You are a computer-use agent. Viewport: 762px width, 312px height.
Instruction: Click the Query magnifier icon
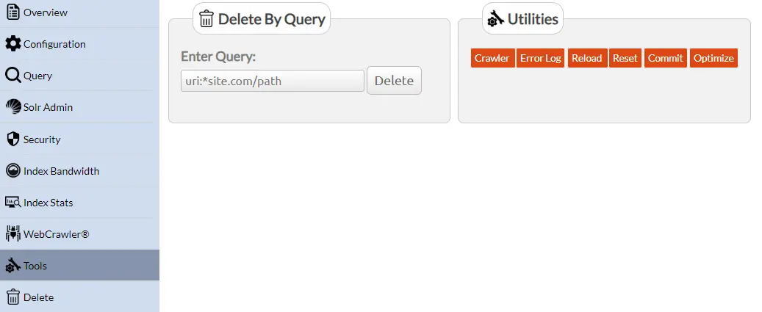pyautogui.click(x=12, y=76)
